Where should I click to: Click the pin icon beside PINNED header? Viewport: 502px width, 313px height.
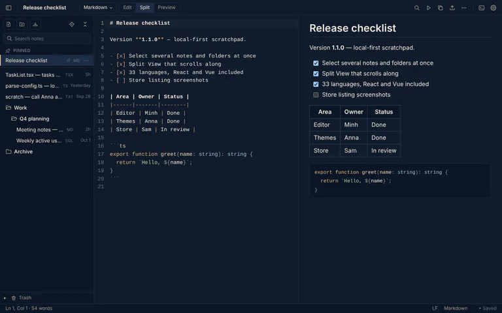8,50
